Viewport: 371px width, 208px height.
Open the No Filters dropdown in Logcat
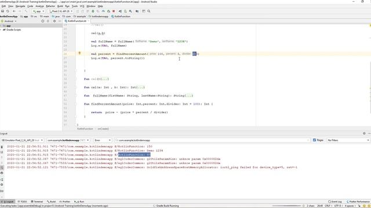(348, 140)
